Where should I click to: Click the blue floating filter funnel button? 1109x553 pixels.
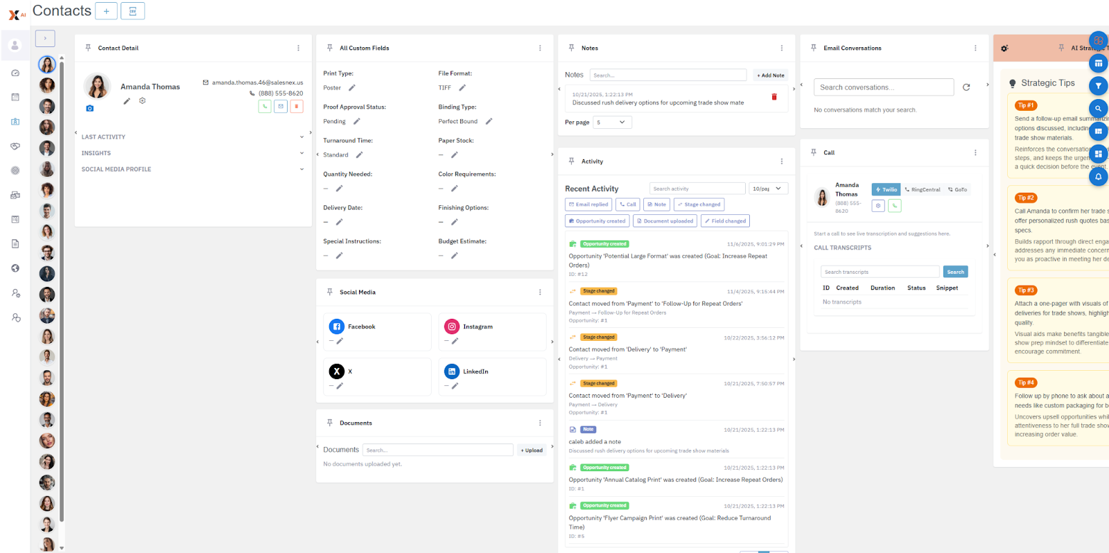tap(1098, 86)
